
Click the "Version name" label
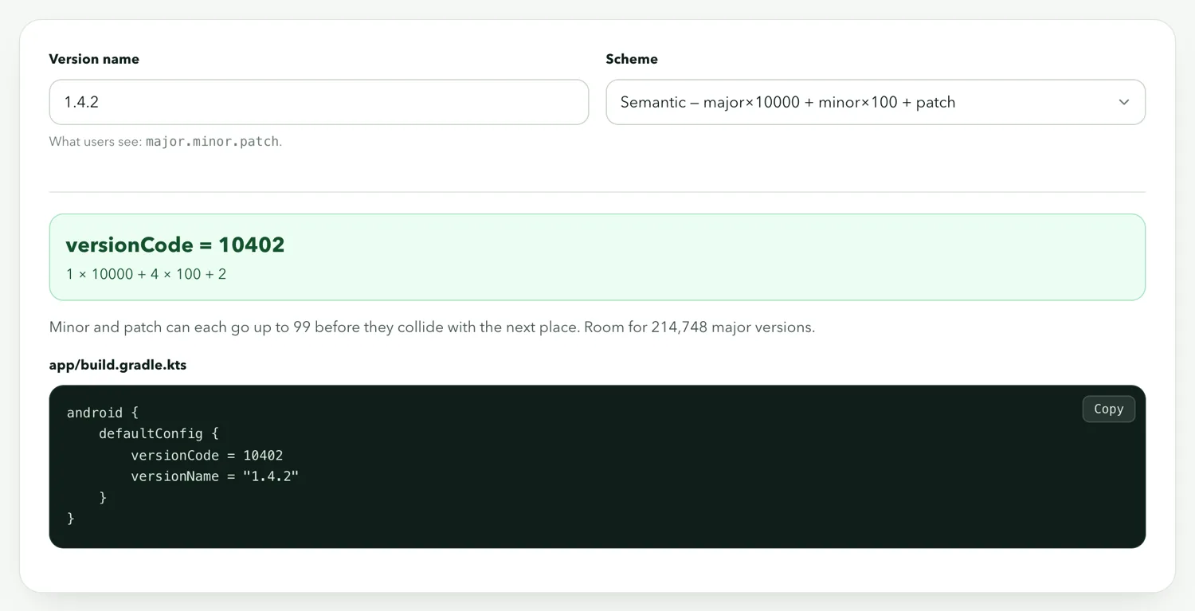pyautogui.click(x=94, y=59)
